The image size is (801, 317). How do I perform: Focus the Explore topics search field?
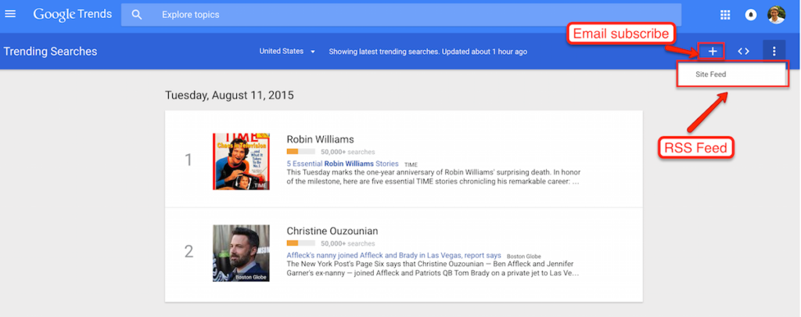point(401,15)
